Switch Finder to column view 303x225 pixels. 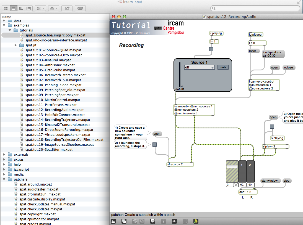click(21, 8)
